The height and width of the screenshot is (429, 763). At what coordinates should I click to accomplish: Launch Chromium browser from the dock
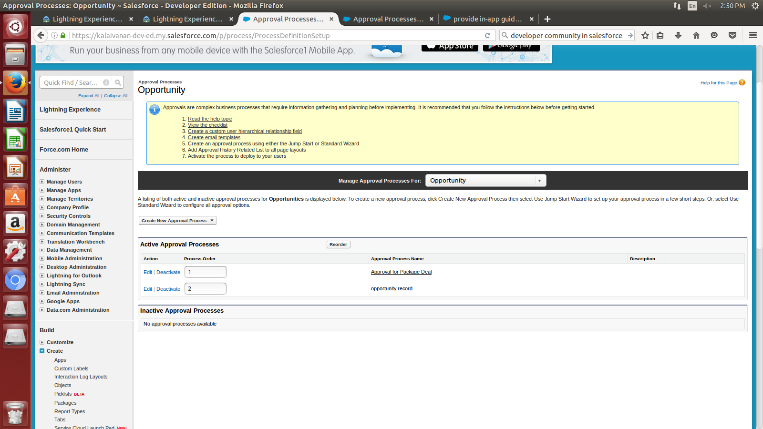15,280
